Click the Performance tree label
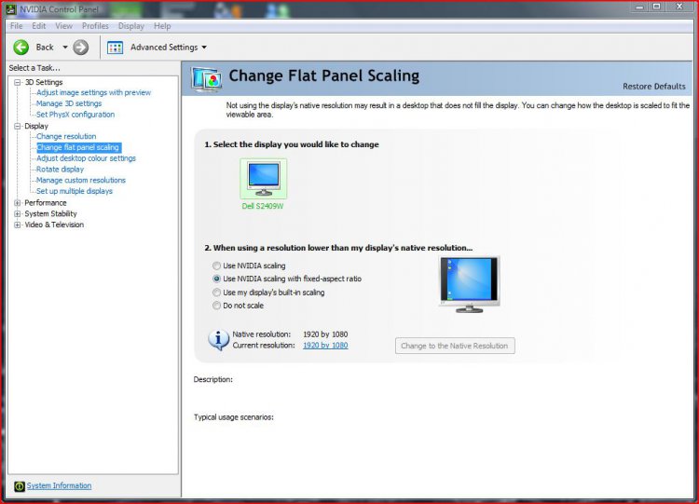The width and height of the screenshot is (699, 504). point(46,203)
